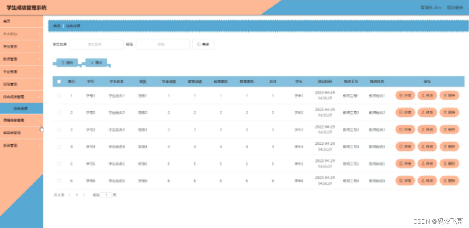Check the checkbox for row 学号4
The height and width of the screenshot is (228, 469).
click(x=59, y=147)
